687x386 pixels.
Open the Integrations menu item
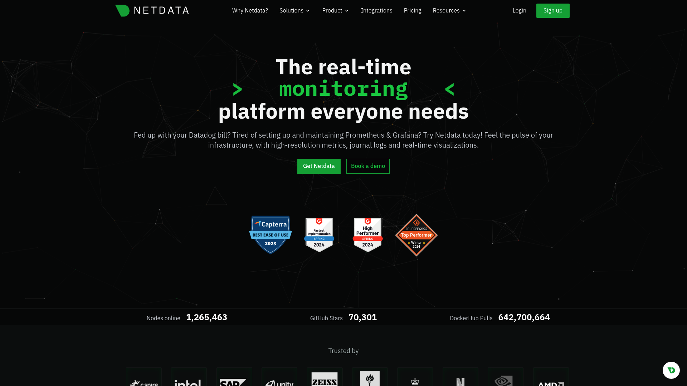point(376,10)
